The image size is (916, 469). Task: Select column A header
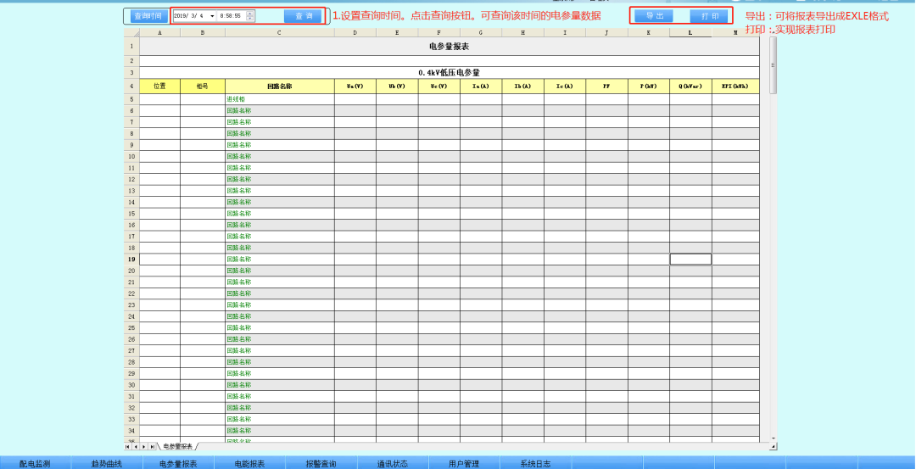coord(159,33)
